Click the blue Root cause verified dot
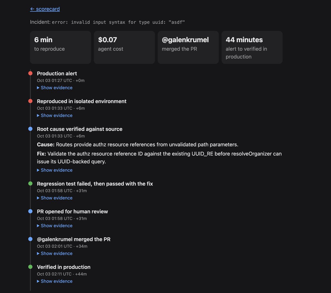This screenshot has height=293, width=331. click(x=30, y=129)
